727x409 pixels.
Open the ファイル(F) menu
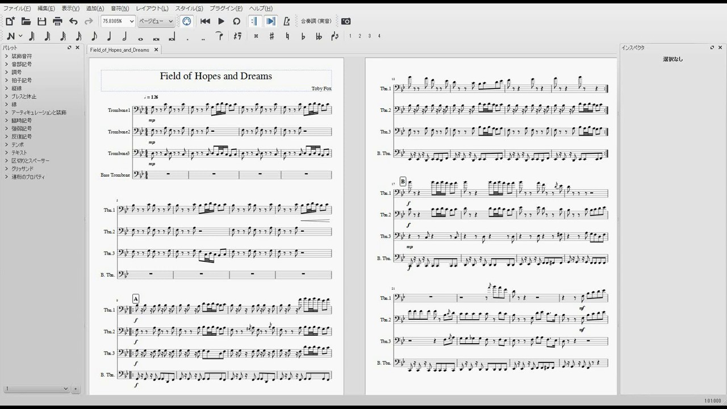17,9
